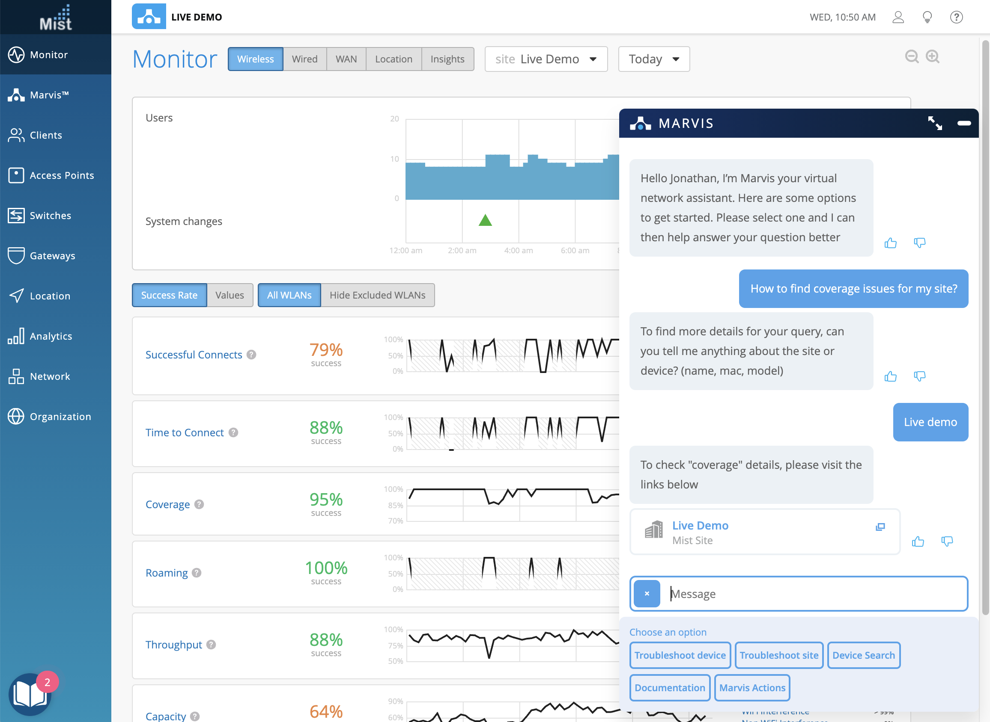This screenshot has height=722, width=990.
Task: Switch metrics view to Values
Action: click(230, 296)
